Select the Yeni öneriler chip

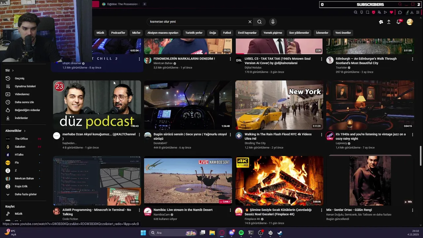tap(343, 33)
